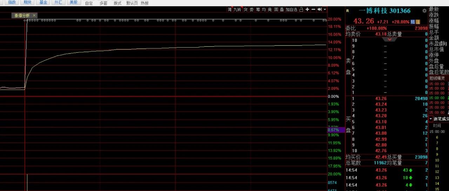This screenshot has height=191, width=449.
Task: Click the 14:54 trade row with volume 10
Action: (x=387, y=178)
